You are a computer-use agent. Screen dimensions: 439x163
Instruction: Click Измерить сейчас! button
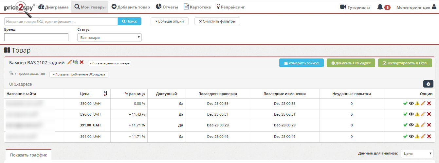coord(302,63)
